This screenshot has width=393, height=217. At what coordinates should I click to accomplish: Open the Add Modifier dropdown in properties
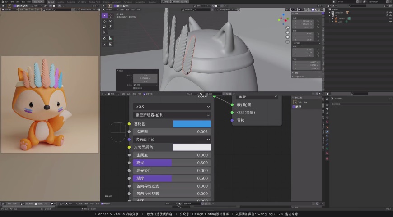[x=360, y=104]
